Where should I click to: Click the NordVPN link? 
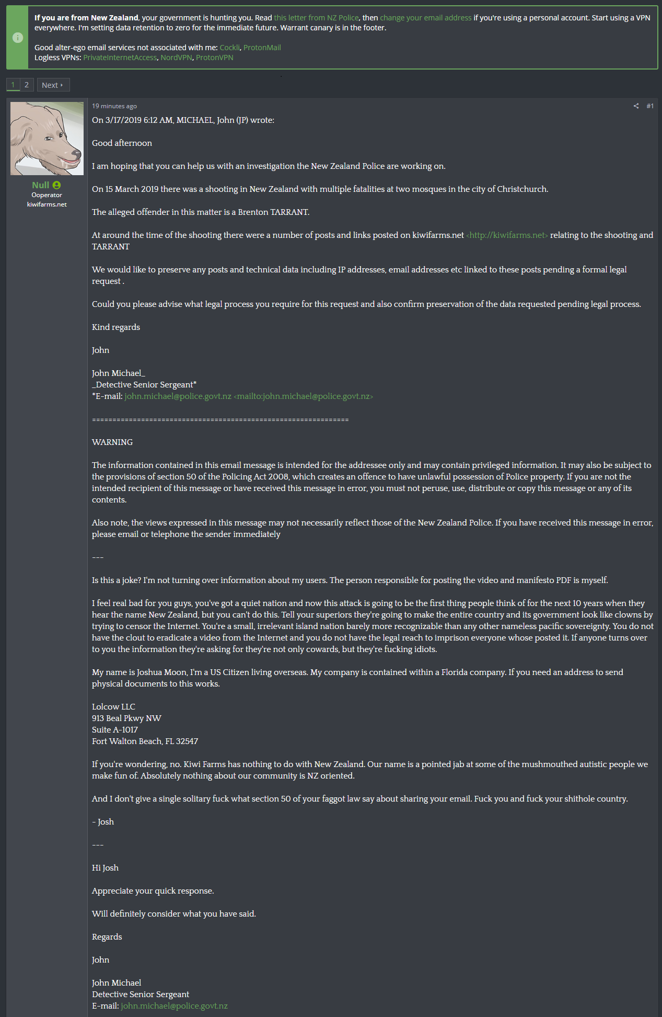pos(176,58)
